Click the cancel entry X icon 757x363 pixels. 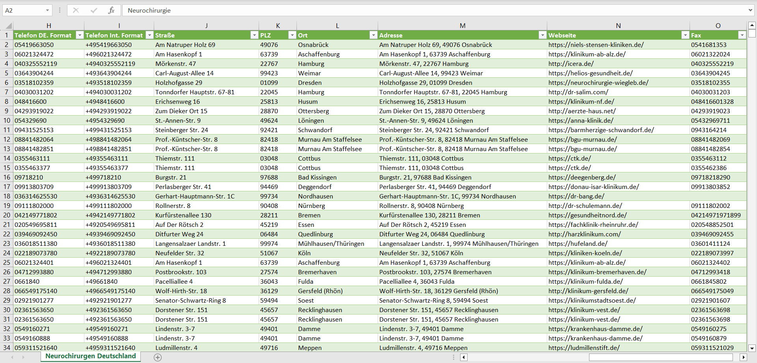click(76, 10)
